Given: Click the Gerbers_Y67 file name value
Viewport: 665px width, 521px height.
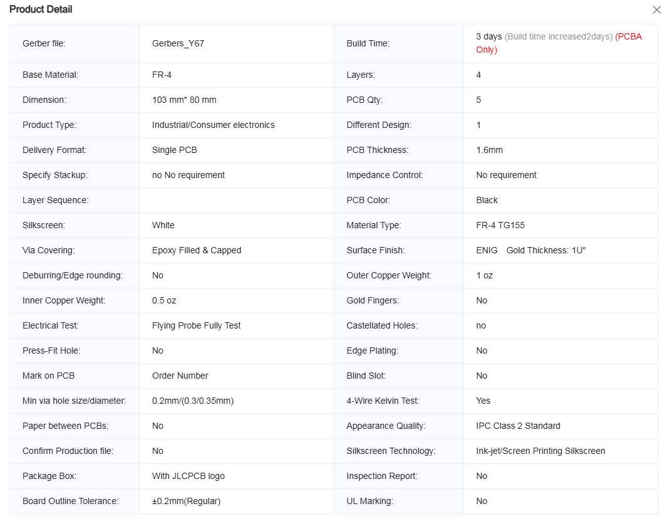Looking at the screenshot, I should coord(175,43).
